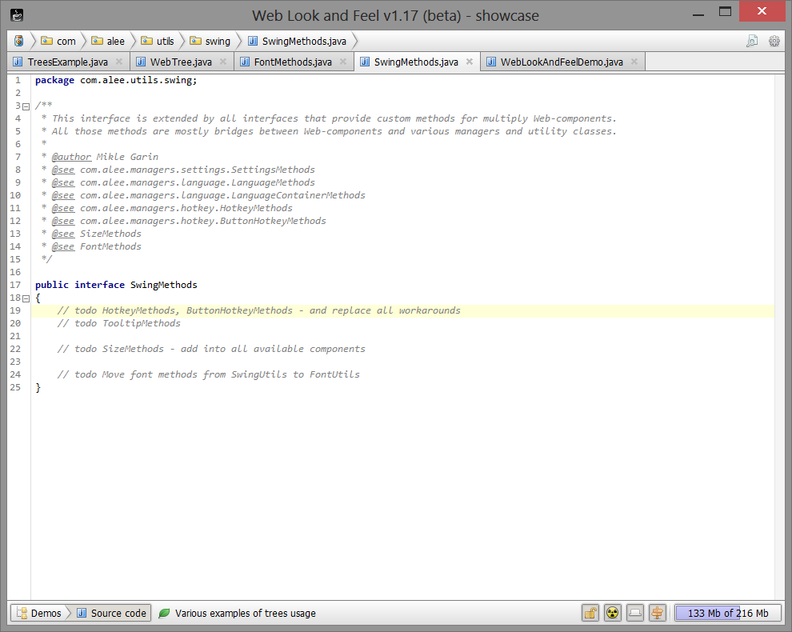
Task: Close the FontMethods.java tab
Action: 343,62
